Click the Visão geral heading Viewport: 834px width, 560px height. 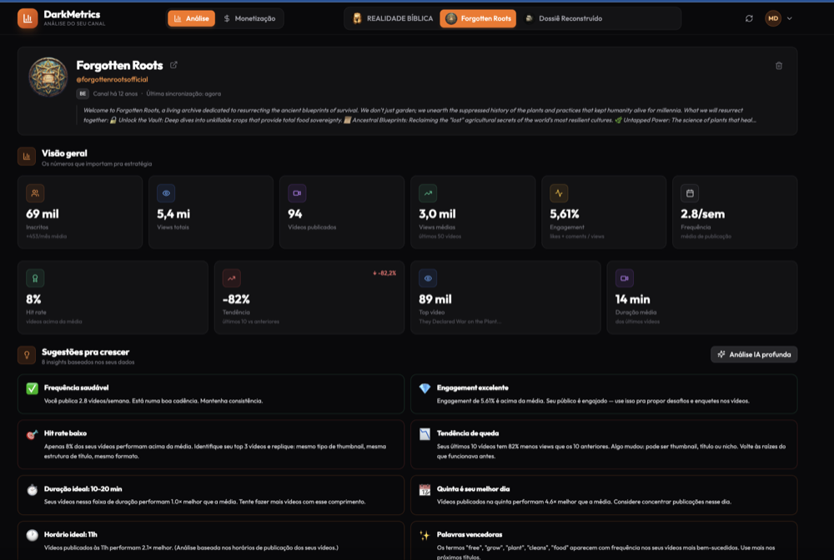point(64,153)
